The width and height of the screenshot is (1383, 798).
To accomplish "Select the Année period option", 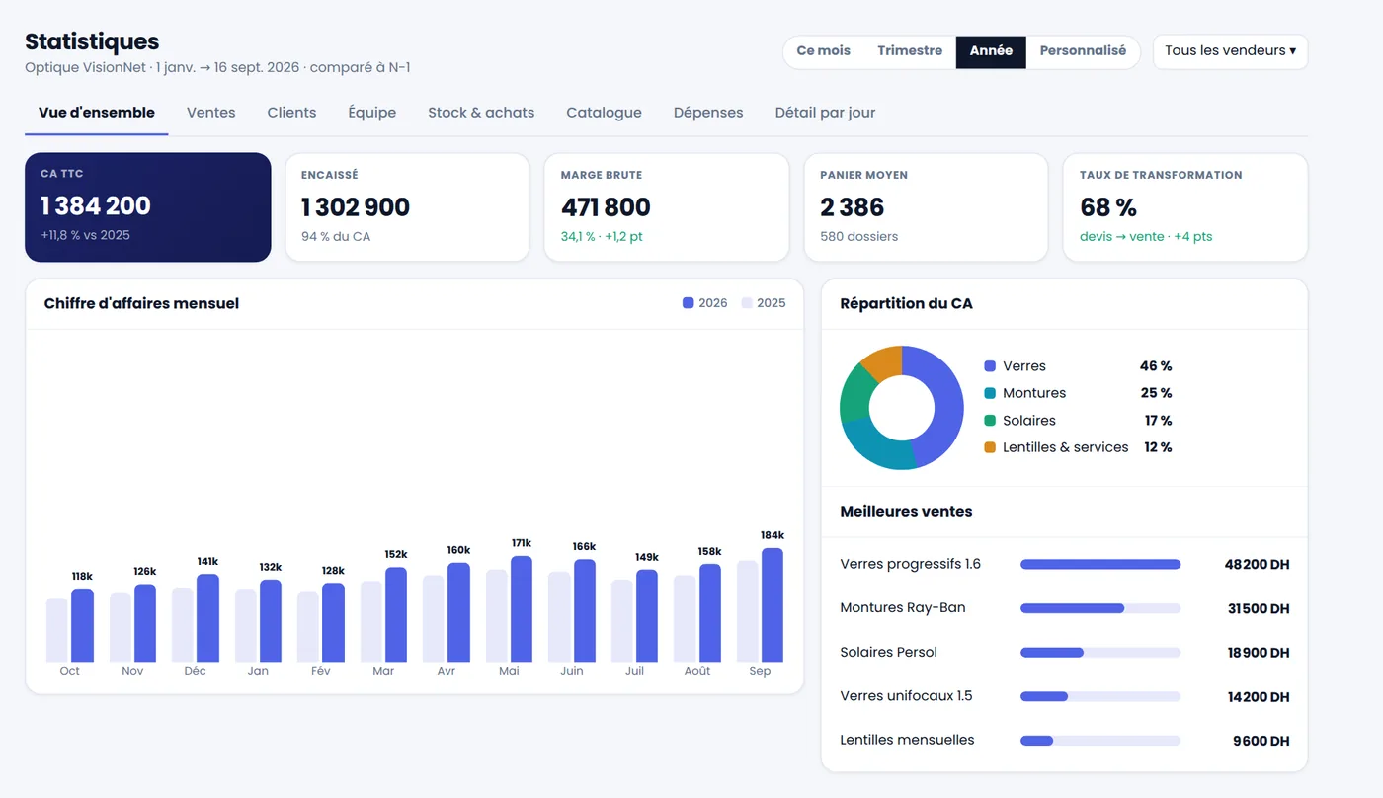I will coord(991,51).
